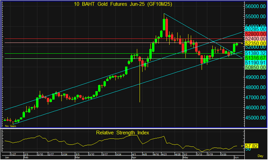Select the Feb month label on the time axis
268x160 pixels.
[26, 158]
